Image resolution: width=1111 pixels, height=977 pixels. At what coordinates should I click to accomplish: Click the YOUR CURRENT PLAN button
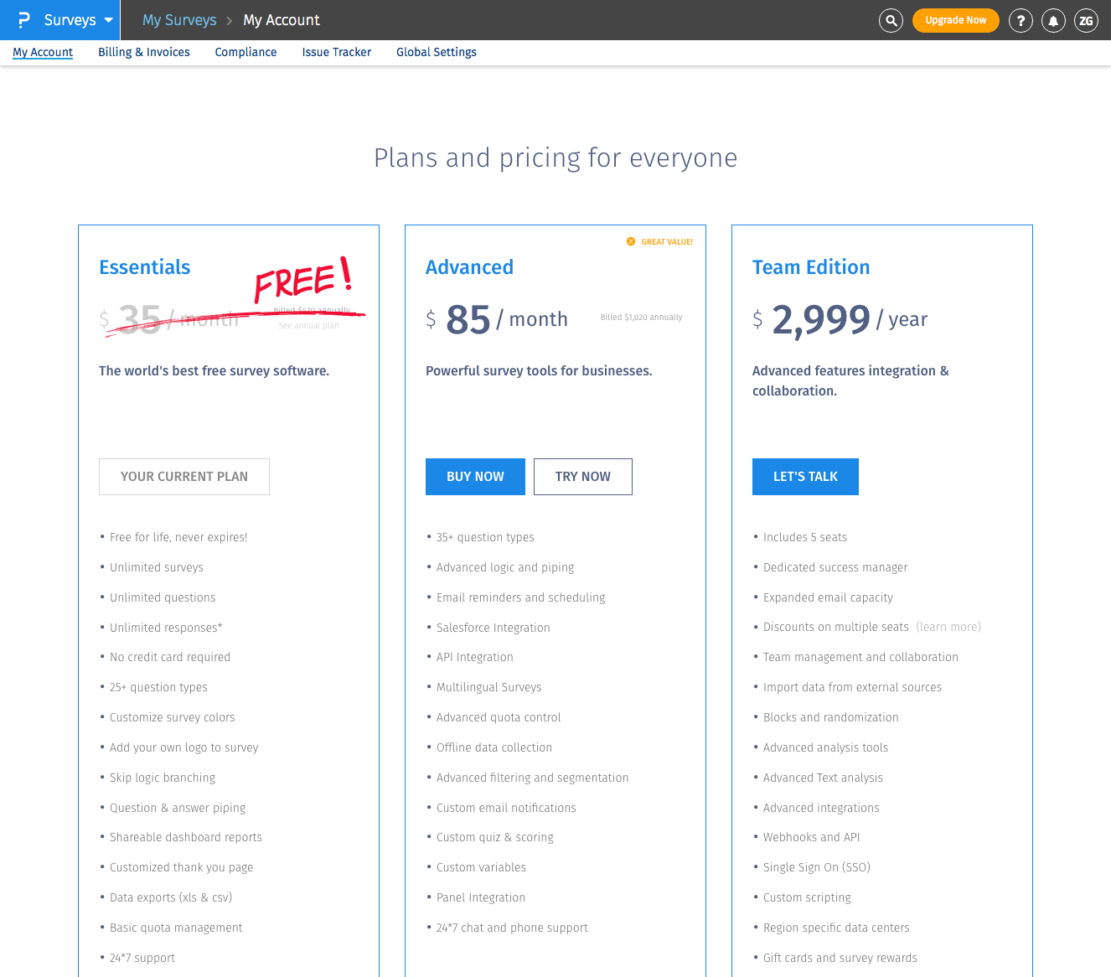(183, 476)
